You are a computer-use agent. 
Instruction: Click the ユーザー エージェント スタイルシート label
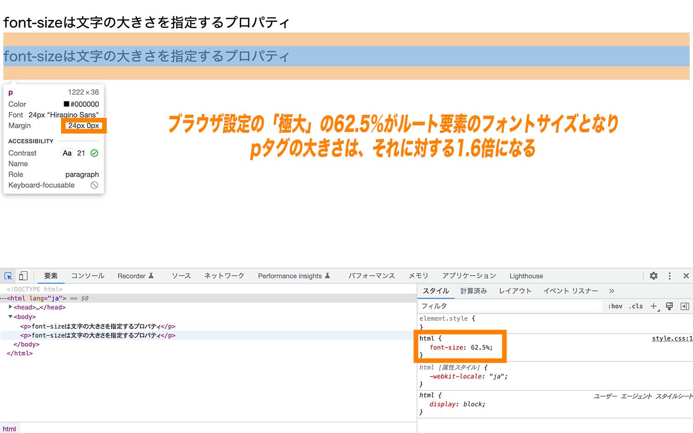[x=643, y=396]
